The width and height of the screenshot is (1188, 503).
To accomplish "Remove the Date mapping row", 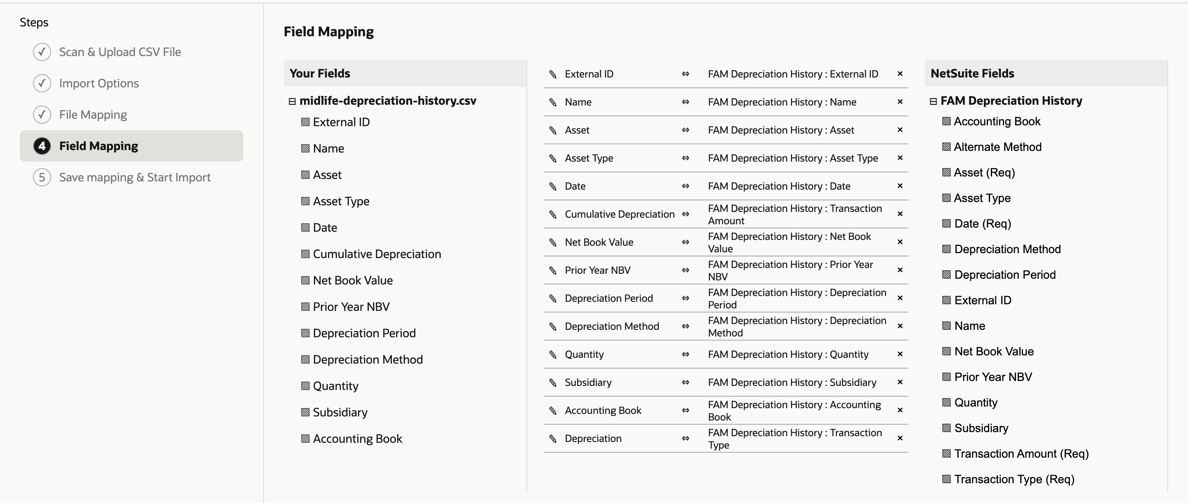I will pyautogui.click(x=900, y=186).
